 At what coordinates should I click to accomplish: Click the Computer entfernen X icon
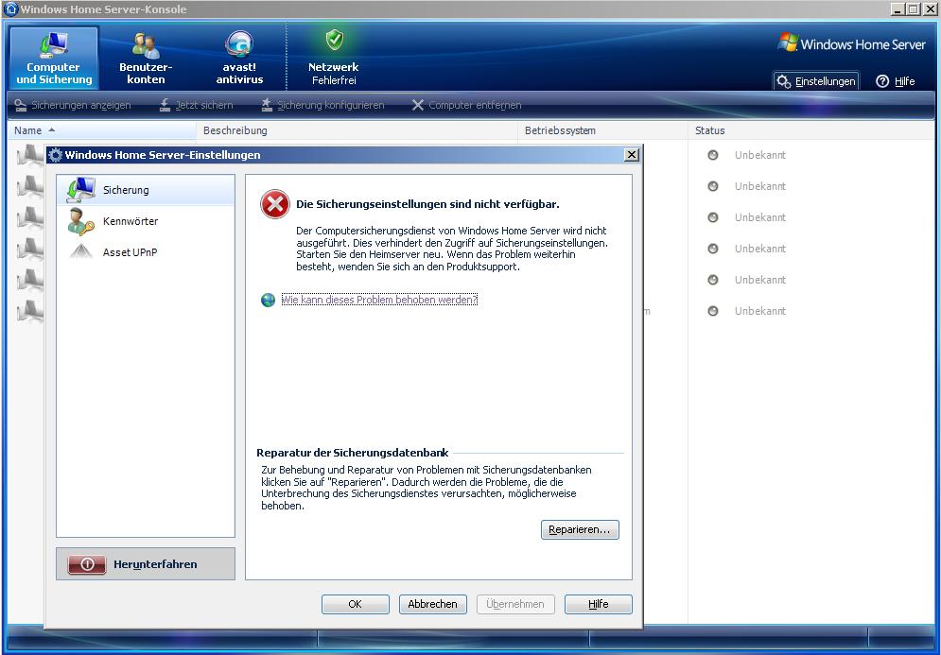coord(418,106)
